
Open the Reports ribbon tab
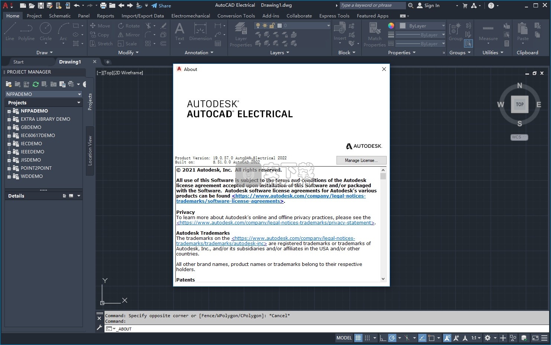[106, 16]
